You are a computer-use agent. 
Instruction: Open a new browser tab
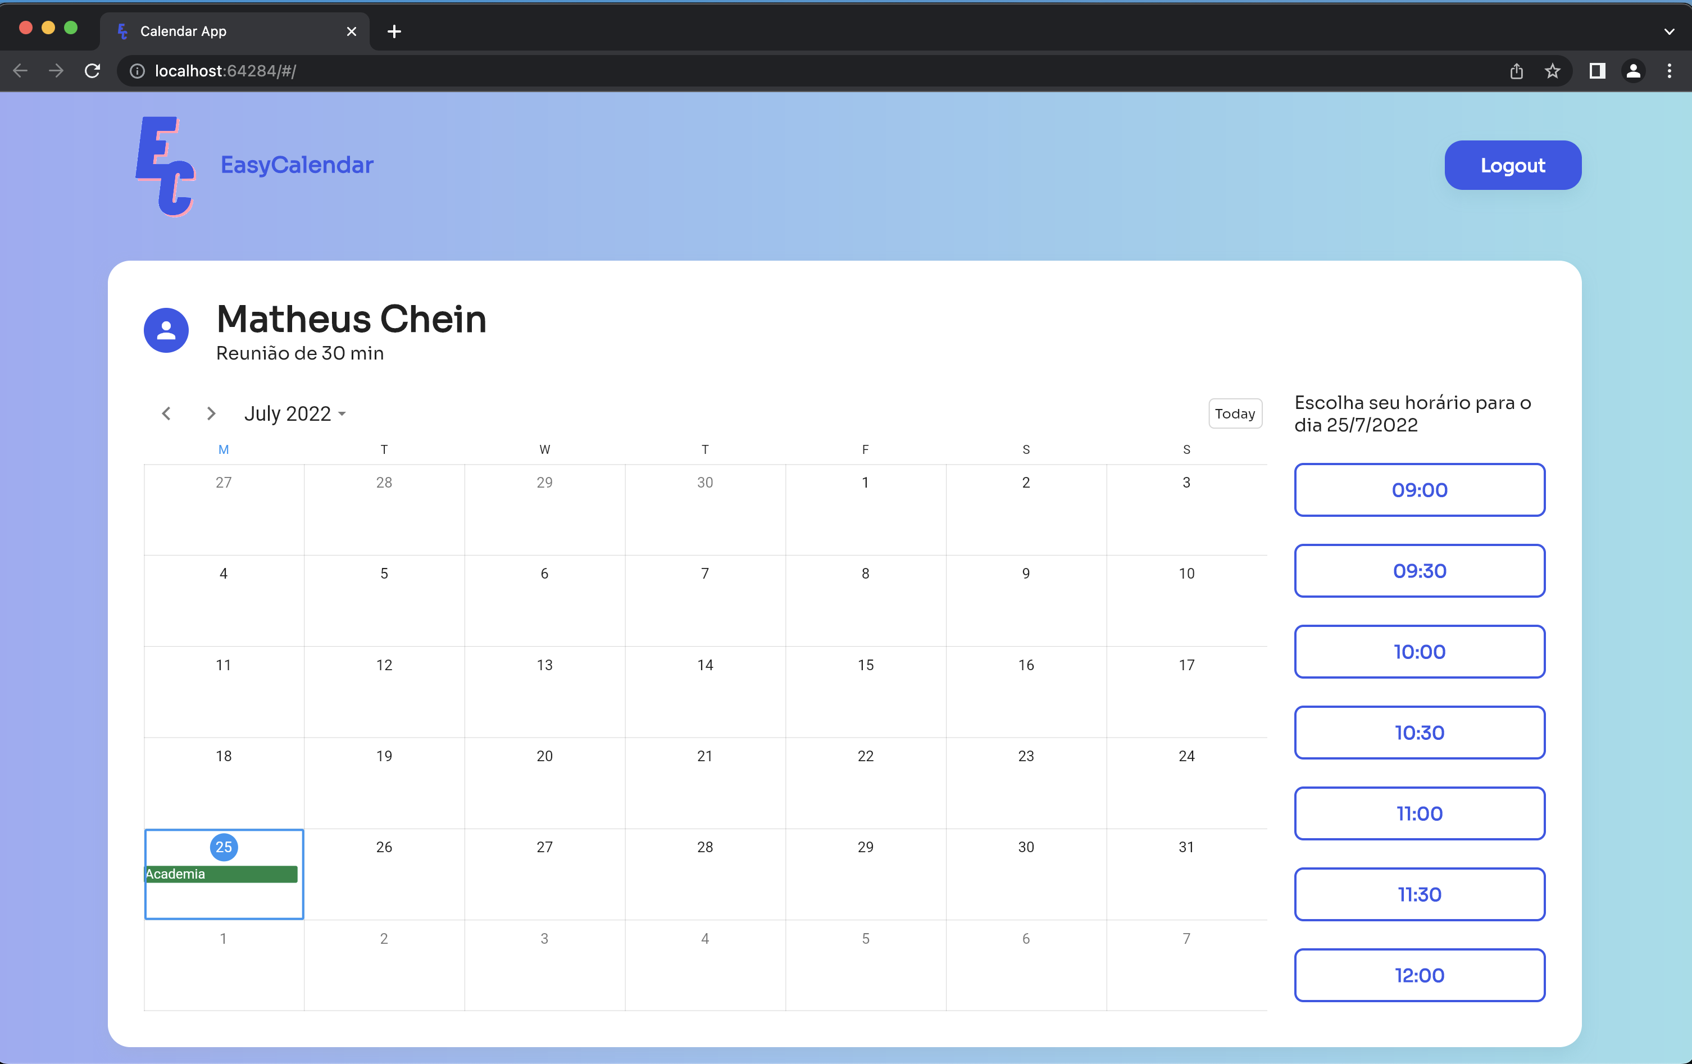click(x=394, y=31)
